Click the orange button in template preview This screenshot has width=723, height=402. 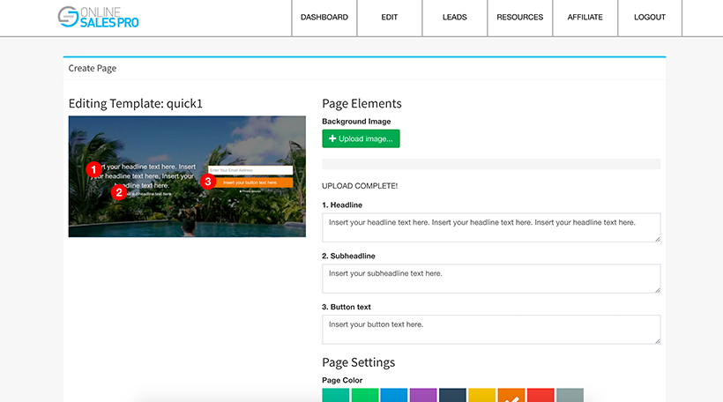(x=250, y=182)
